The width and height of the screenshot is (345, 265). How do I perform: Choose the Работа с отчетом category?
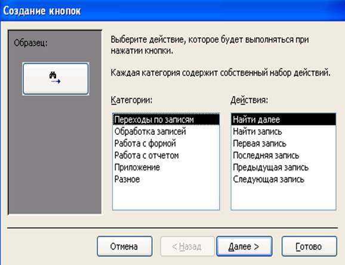pyautogui.click(x=166, y=155)
